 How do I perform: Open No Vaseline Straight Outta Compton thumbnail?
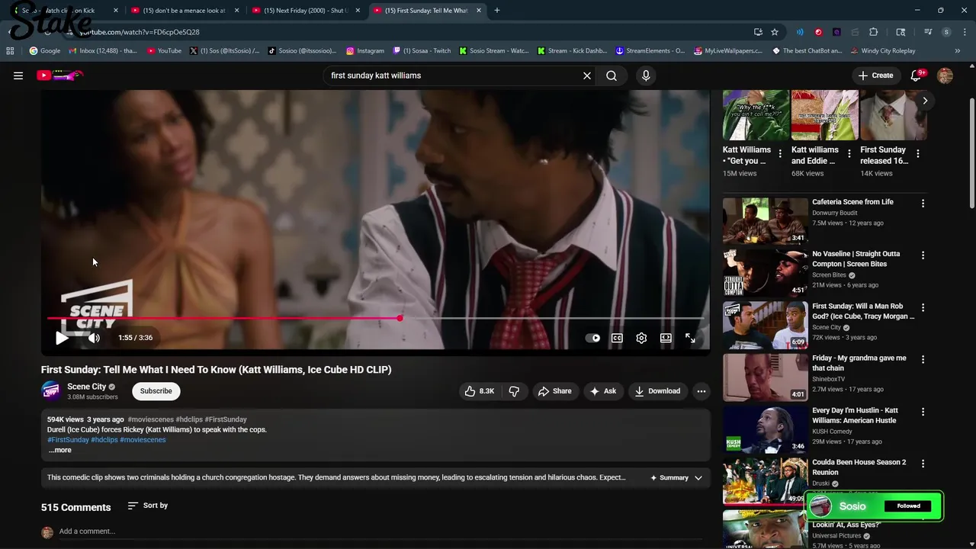point(765,272)
